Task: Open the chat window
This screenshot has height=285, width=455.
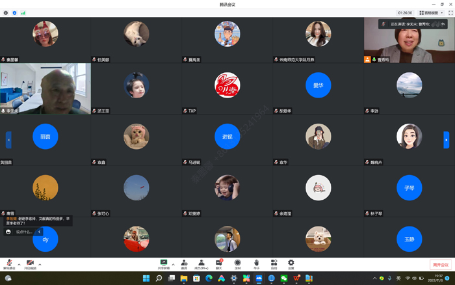Action: click(219, 263)
